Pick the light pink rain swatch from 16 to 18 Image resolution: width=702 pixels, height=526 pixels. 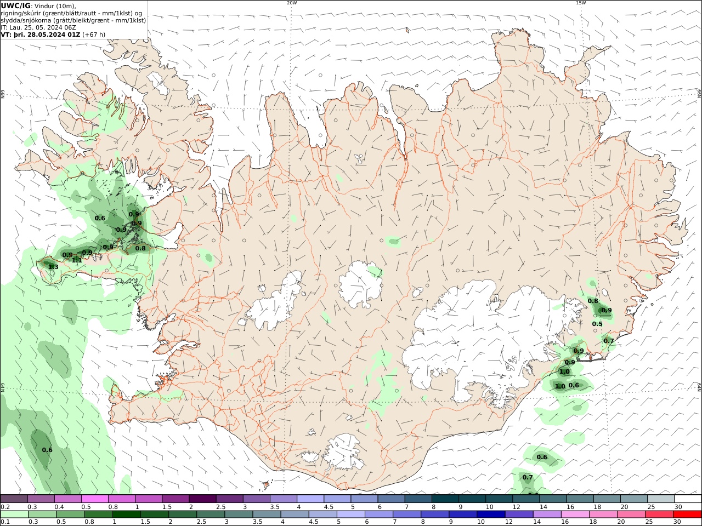click(575, 514)
